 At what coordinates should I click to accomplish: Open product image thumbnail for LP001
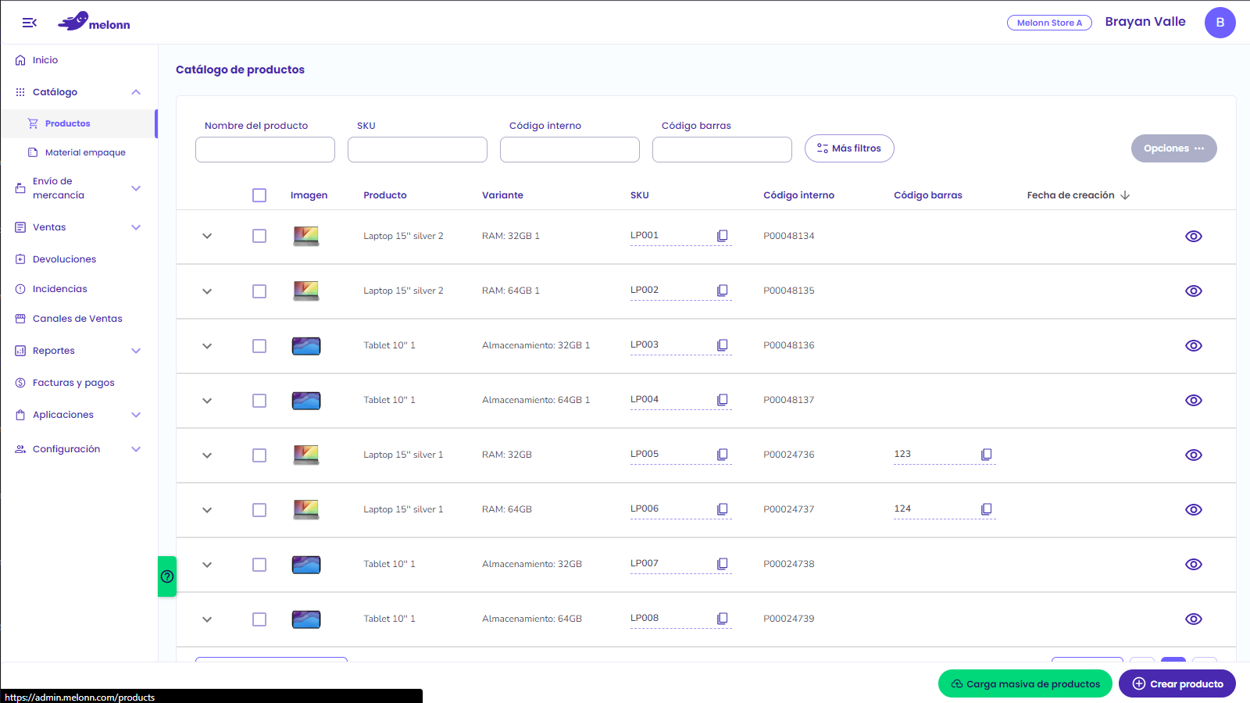(x=306, y=236)
